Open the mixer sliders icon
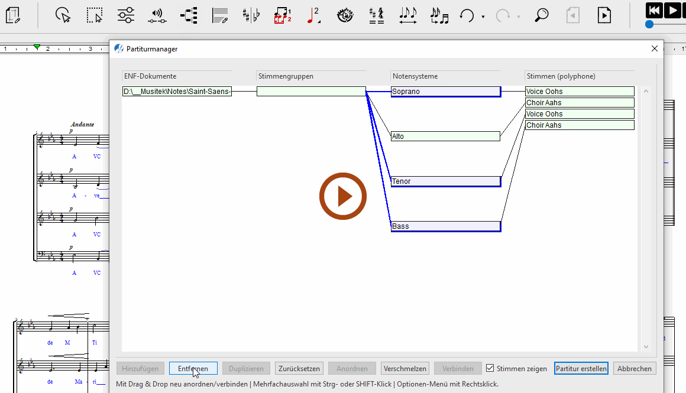The width and height of the screenshot is (686, 393). [125, 15]
